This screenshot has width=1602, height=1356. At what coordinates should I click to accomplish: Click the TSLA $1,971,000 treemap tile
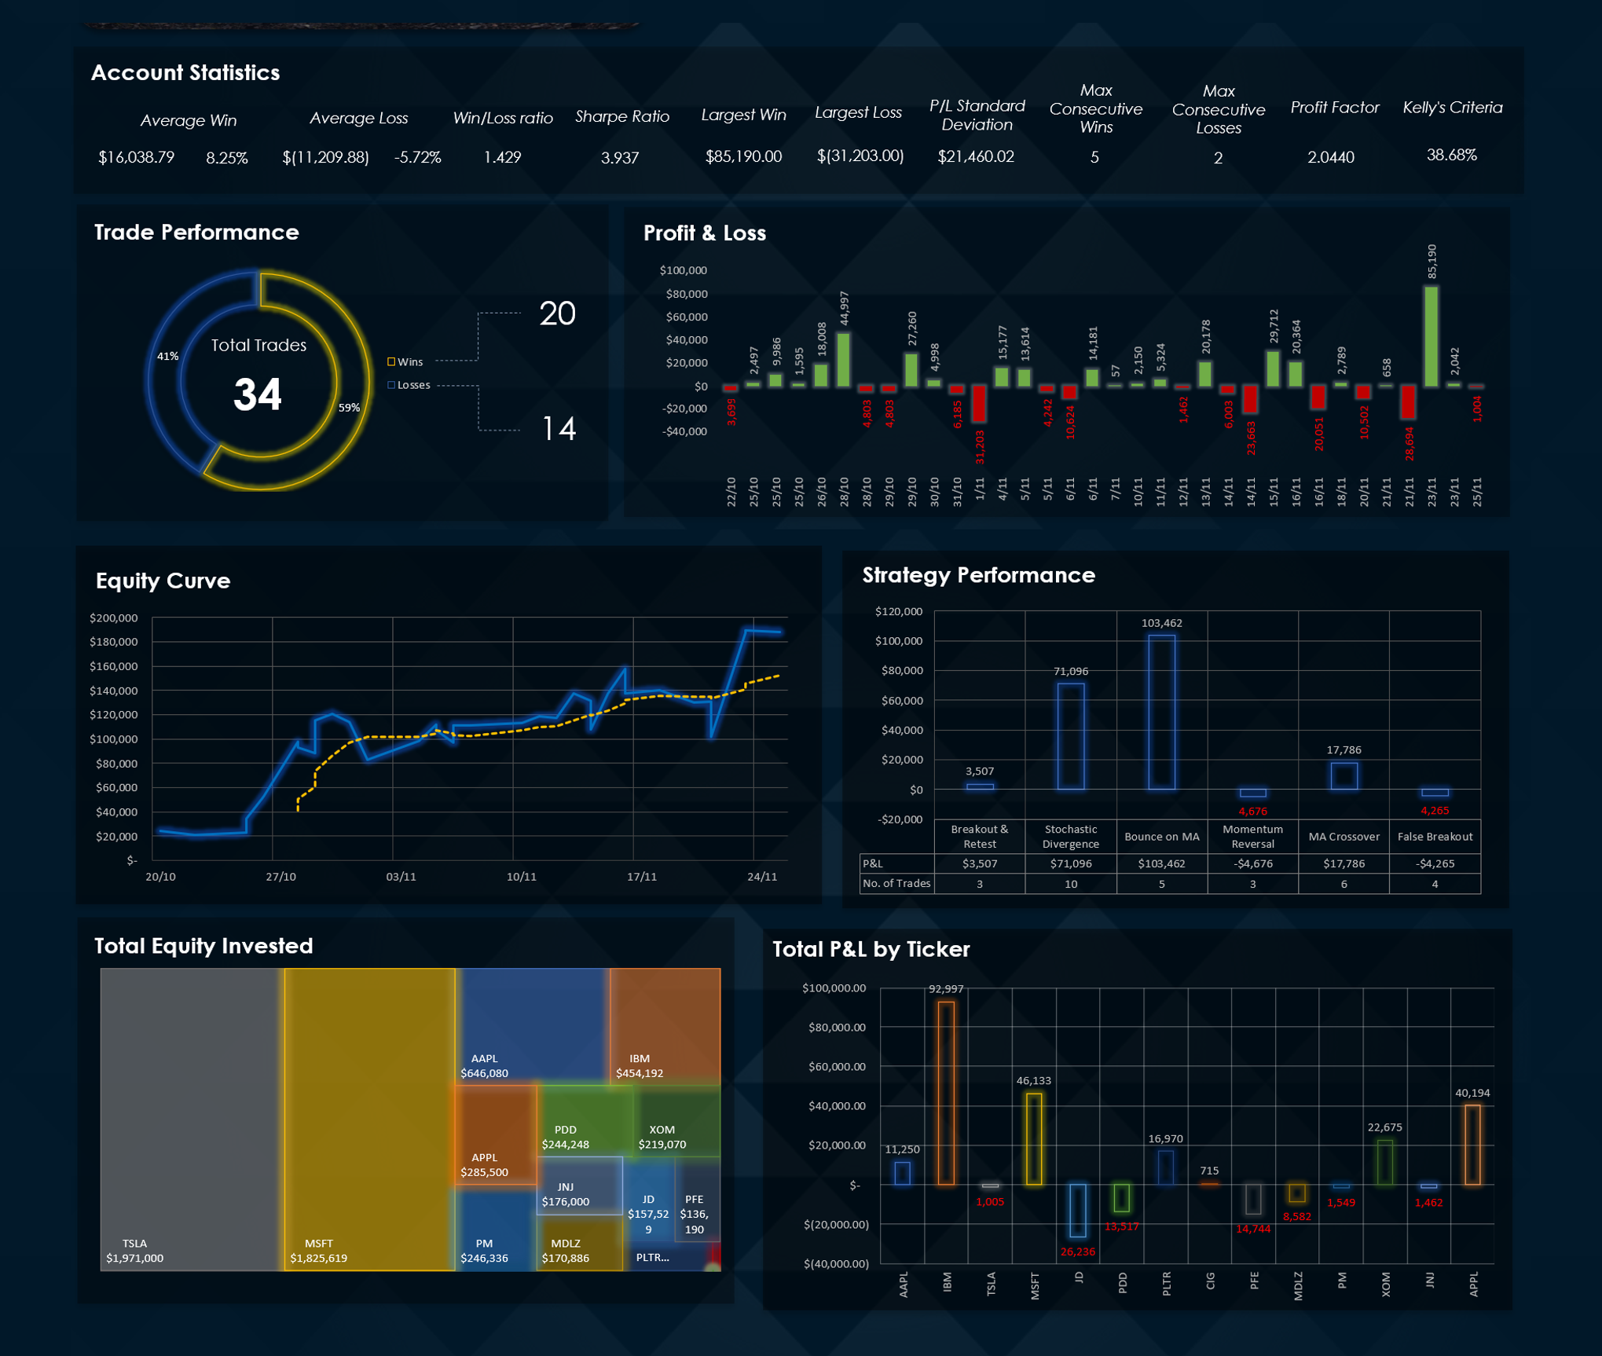click(x=192, y=1120)
